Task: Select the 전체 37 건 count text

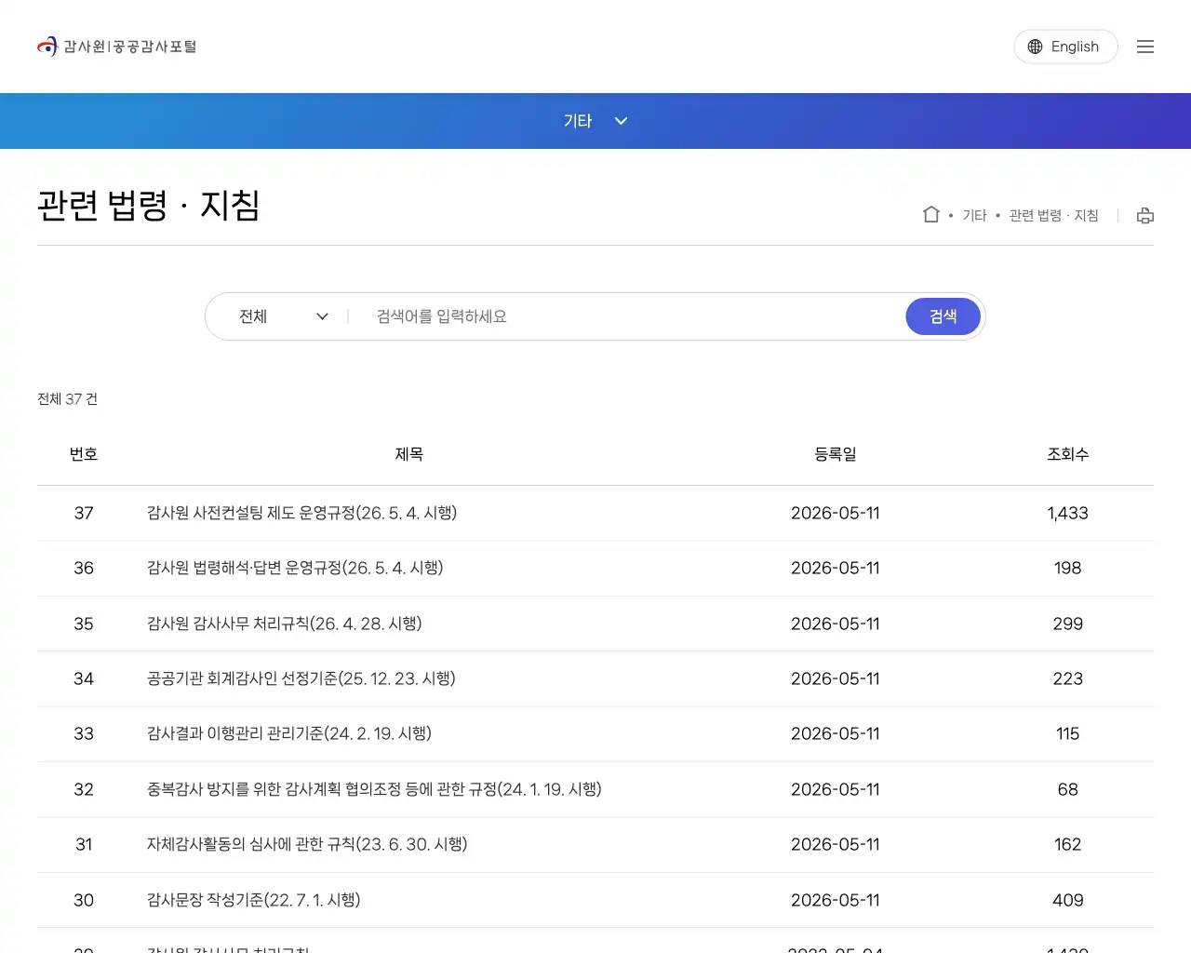Action: pyautogui.click(x=67, y=399)
